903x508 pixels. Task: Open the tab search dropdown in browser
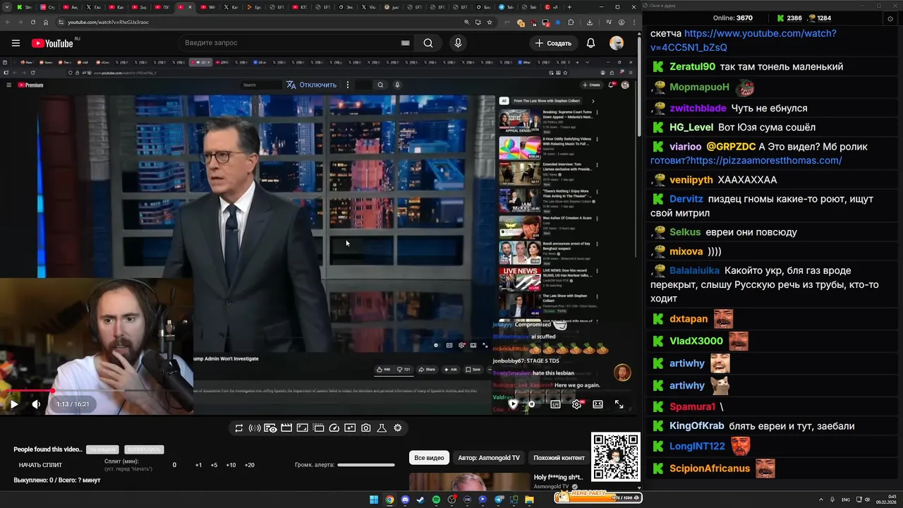(x=8, y=7)
